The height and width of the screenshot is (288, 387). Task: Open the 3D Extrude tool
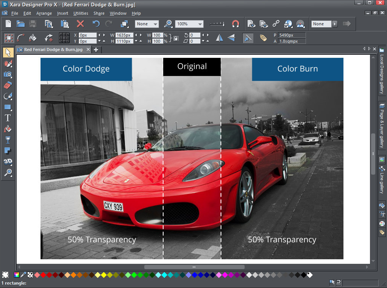[x=8, y=161]
